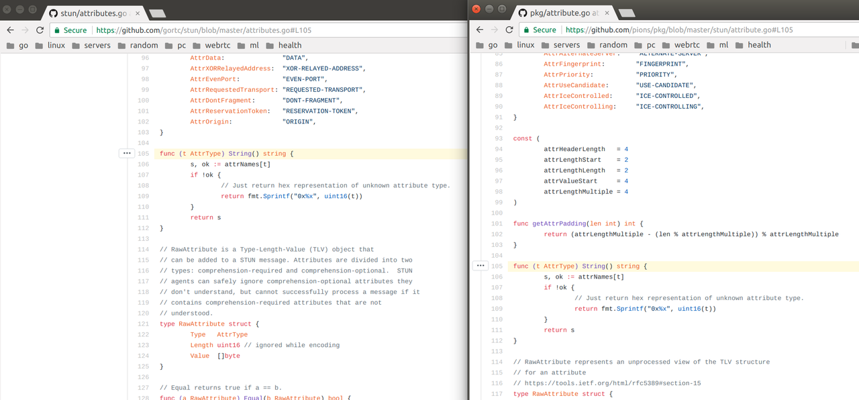Click the forward arrow in the left window

24,30
